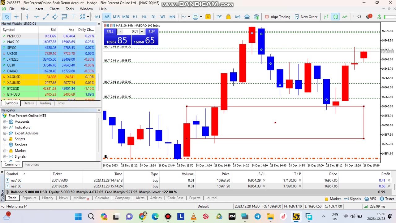Switch chart to M15 timeframe
Image resolution: width=396 pixels, height=223 pixels.
click(116, 17)
